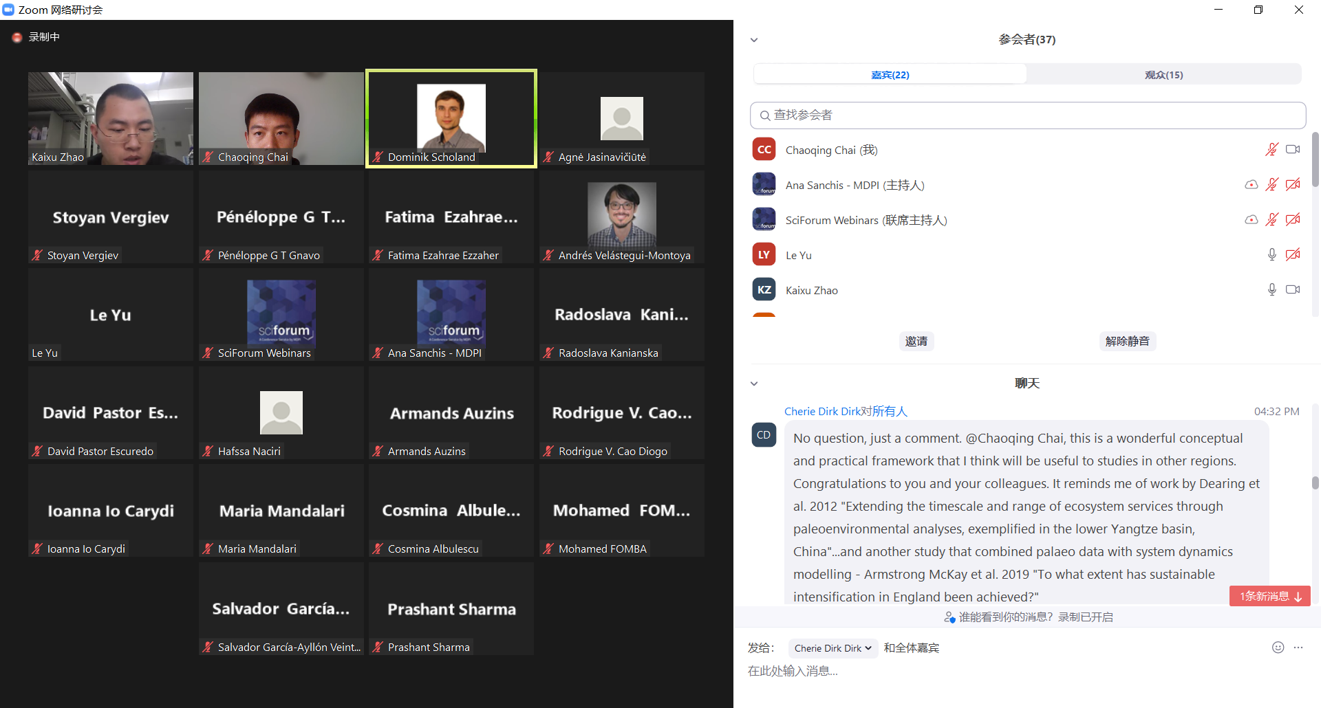Click the camera icon next to Chaoqing Chai

pyautogui.click(x=1293, y=149)
